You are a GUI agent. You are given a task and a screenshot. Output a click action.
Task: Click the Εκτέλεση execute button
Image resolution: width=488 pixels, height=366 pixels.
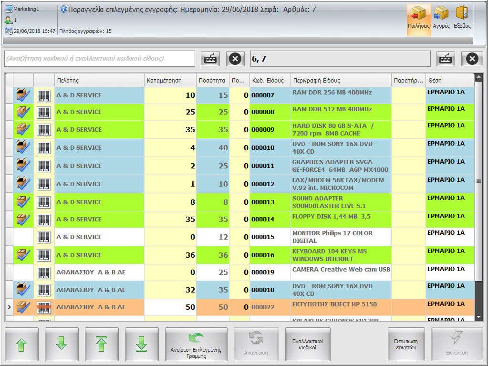[x=457, y=344]
